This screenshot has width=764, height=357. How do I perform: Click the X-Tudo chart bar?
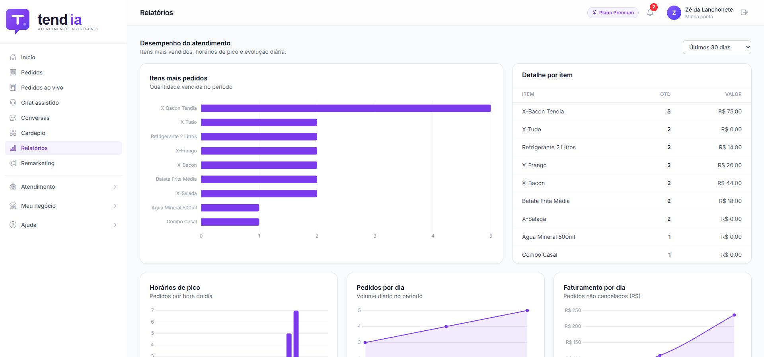click(x=259, y=122)
